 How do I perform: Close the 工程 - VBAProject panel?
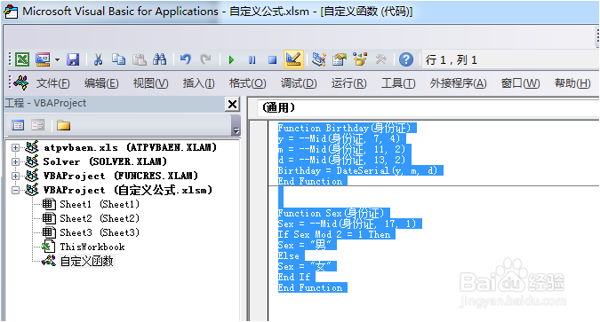[x=232, y=105]
